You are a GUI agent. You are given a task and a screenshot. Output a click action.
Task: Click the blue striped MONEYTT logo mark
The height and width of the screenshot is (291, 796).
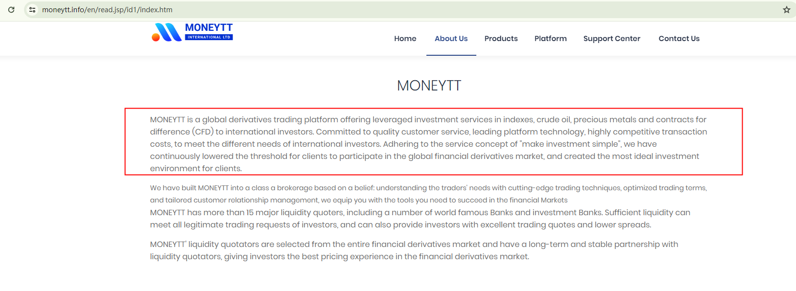tap(169, 32)
